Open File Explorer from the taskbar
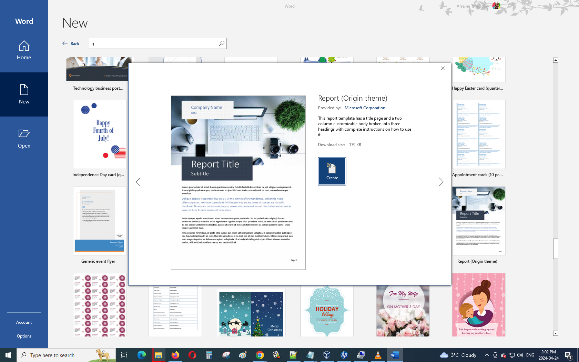 [x=158, y=355]
